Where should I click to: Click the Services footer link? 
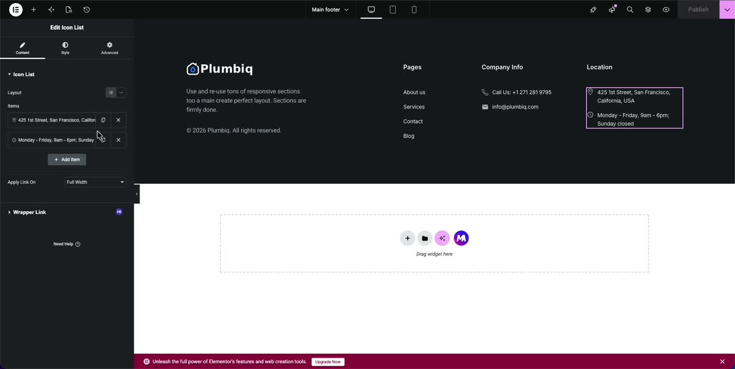click(414, 107)
